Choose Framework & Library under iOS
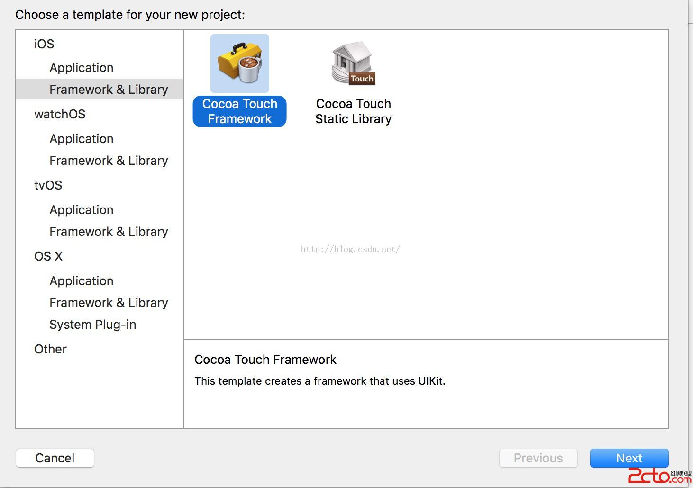This screenshot has width=693, height=488. point(109,90)
